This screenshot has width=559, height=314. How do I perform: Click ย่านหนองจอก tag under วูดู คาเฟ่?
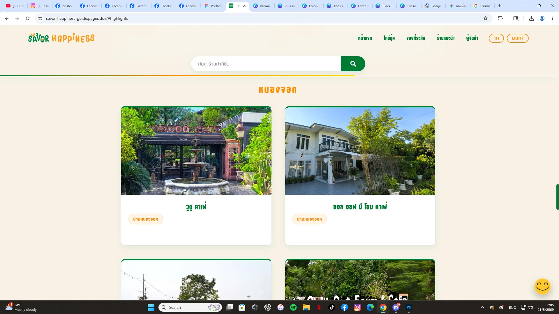tap(145, 219)
